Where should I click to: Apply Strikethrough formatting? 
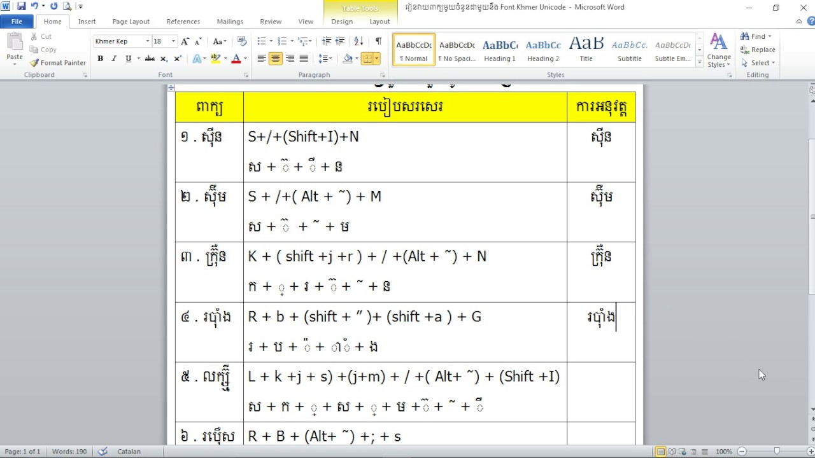150,59
